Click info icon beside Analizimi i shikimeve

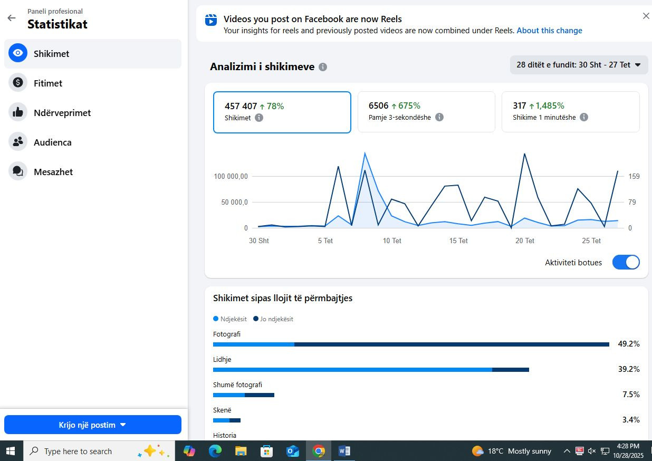pyautogui.click(x=323, y=67)
